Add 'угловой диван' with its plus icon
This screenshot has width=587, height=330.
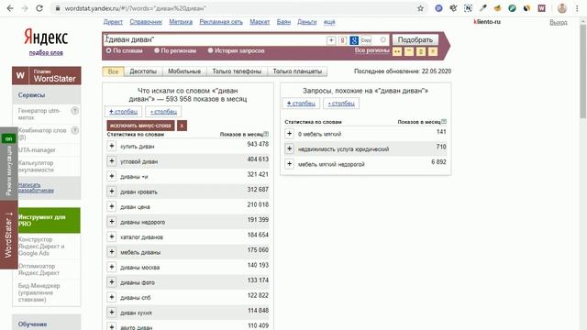(x=112, y=161)
